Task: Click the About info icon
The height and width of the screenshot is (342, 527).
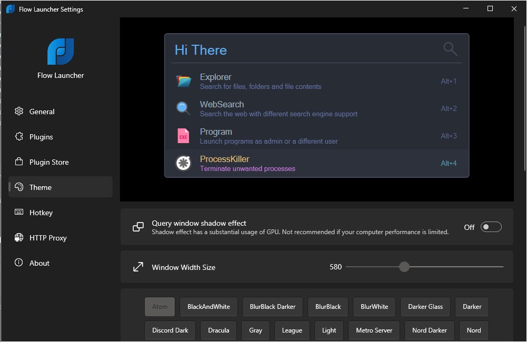Action: pos(19,263)
